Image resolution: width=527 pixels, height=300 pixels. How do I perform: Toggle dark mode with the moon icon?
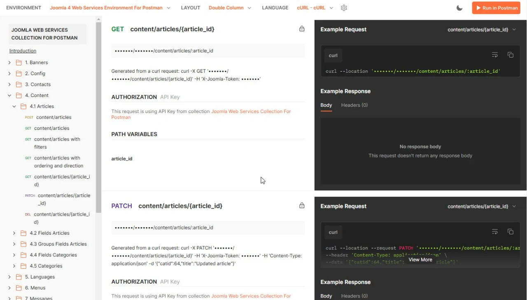click(459, 8)
